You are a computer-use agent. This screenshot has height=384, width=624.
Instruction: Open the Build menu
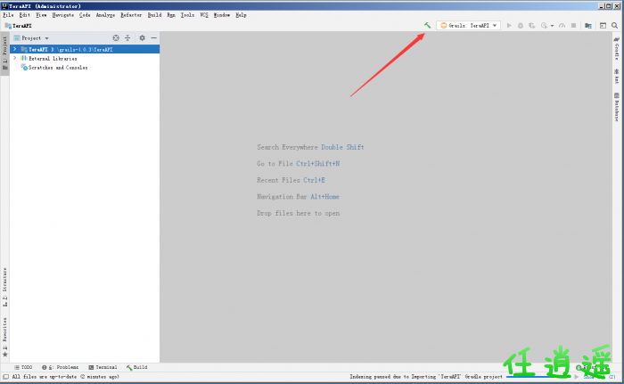(154, 15)
